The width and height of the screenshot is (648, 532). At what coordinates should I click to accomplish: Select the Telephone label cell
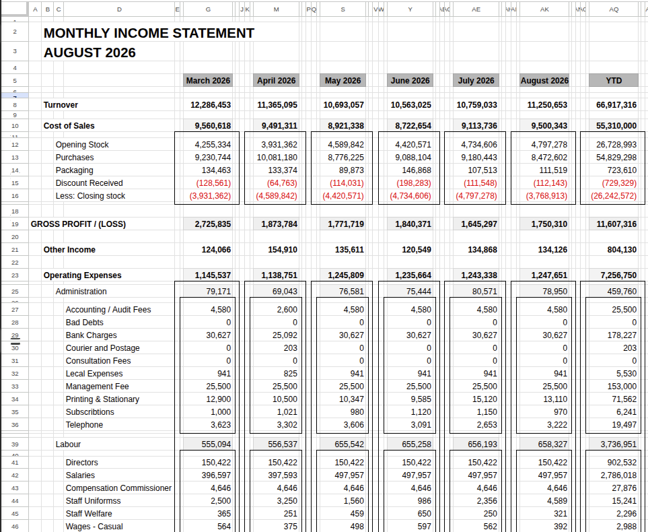tap(84, 426)
